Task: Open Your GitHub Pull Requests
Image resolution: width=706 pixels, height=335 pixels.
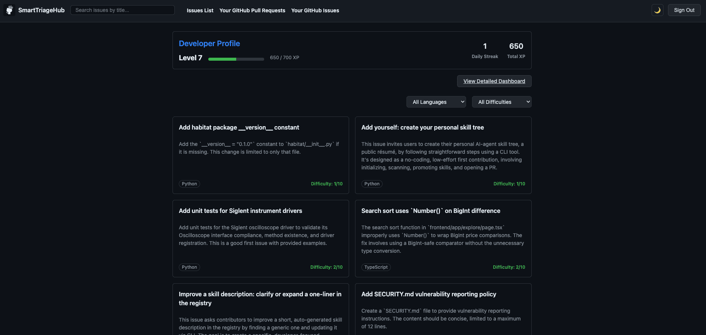Action: [252, 10]
